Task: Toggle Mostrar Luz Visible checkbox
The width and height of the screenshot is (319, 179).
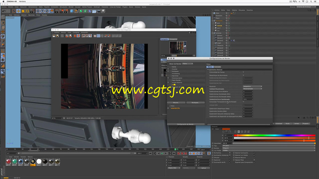Action: [254, 155]
